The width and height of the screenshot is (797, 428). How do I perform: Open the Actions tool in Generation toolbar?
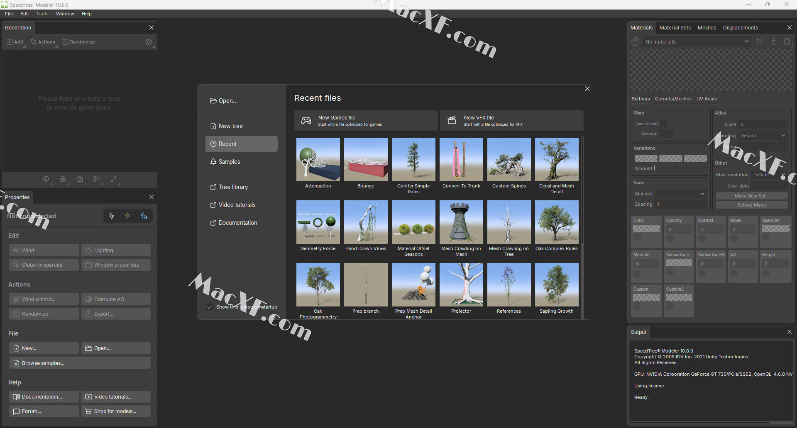click(43, 42)
